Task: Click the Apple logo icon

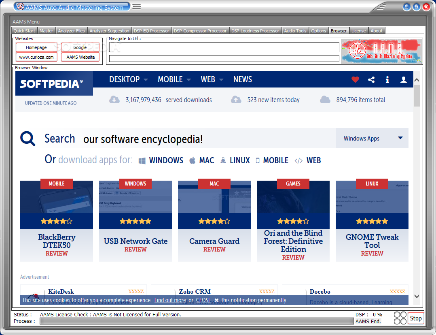Action: [193, 160]
